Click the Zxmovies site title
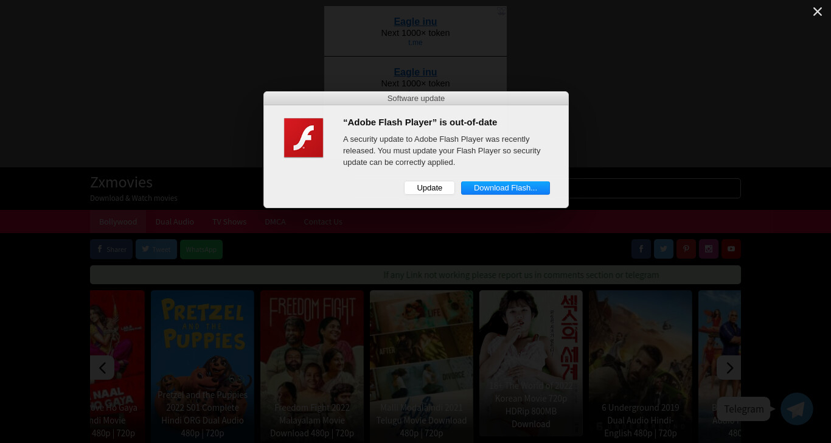 [x=122, y=182]
